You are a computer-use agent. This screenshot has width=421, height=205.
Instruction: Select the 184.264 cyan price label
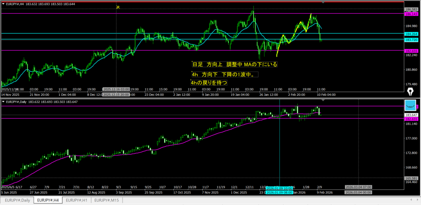pyautogui.click(x=411, y=34)
